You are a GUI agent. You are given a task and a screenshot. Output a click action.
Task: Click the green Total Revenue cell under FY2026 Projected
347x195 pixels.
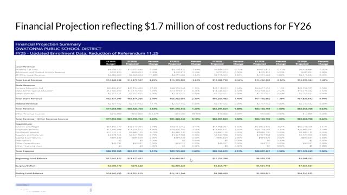point(135,109)
